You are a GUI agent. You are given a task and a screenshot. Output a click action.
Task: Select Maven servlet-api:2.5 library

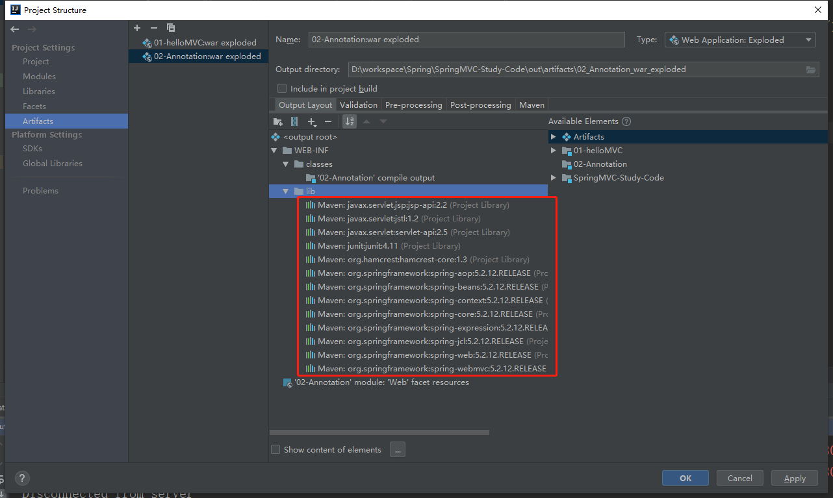(x=407, y=232)
